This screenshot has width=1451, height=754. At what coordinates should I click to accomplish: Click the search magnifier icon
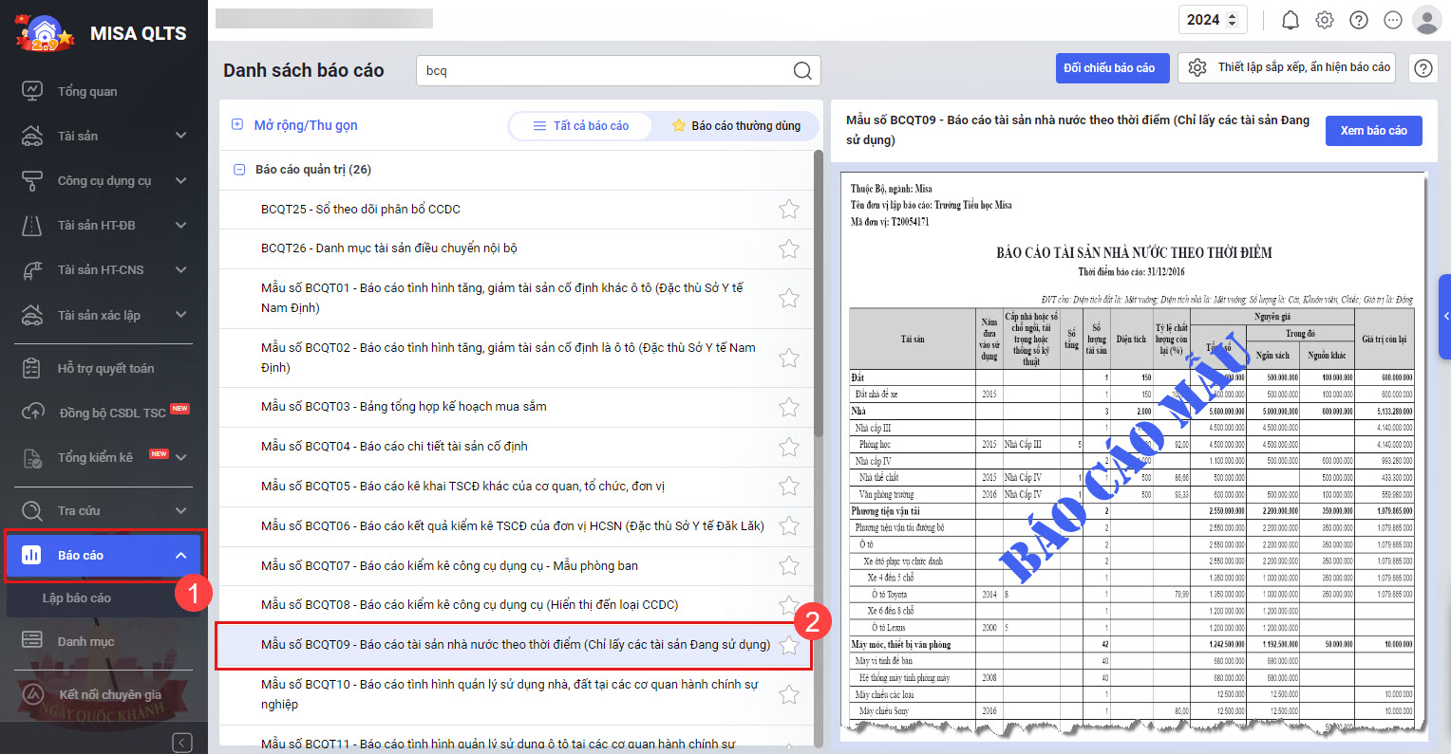pos(802,71)
